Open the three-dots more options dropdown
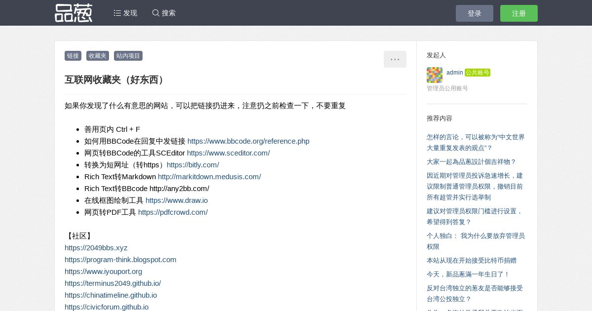The width and height of the screenshot is (592, 311). pos(395,59)
